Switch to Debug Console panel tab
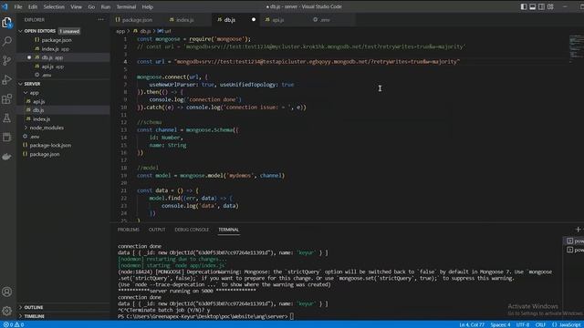This screenshot has width=584, height=328. tap(192, 230)
